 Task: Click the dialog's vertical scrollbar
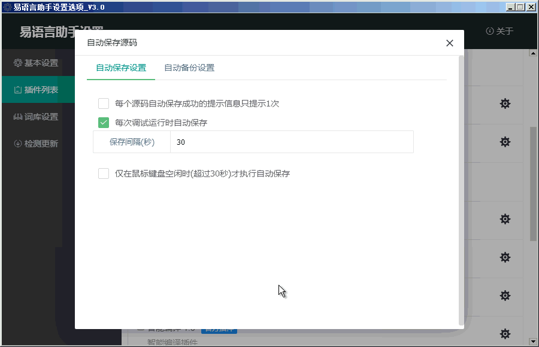(461, 190)
